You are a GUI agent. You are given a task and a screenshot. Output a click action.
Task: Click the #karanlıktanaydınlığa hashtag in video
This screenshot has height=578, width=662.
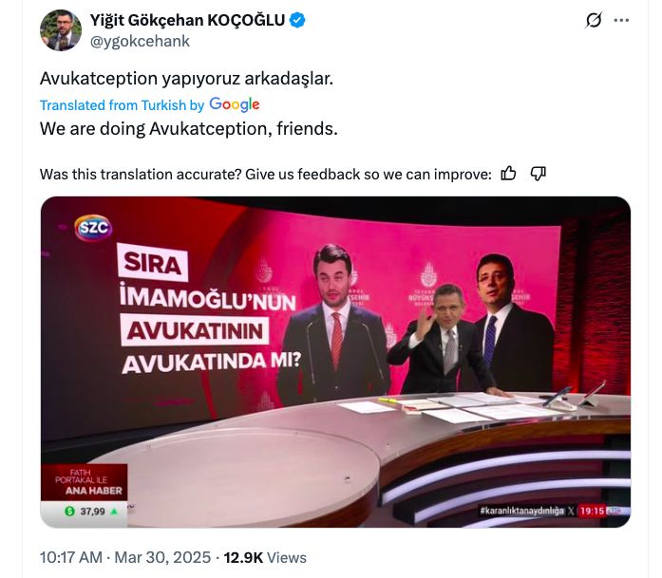tap(521, 511)
